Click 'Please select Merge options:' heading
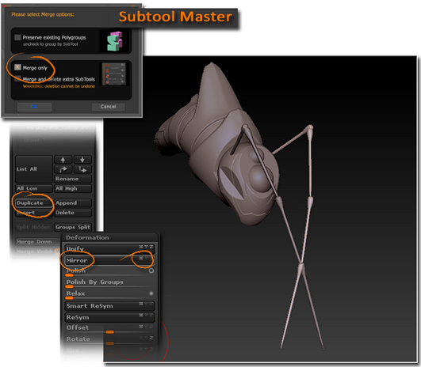 point(43,14)
